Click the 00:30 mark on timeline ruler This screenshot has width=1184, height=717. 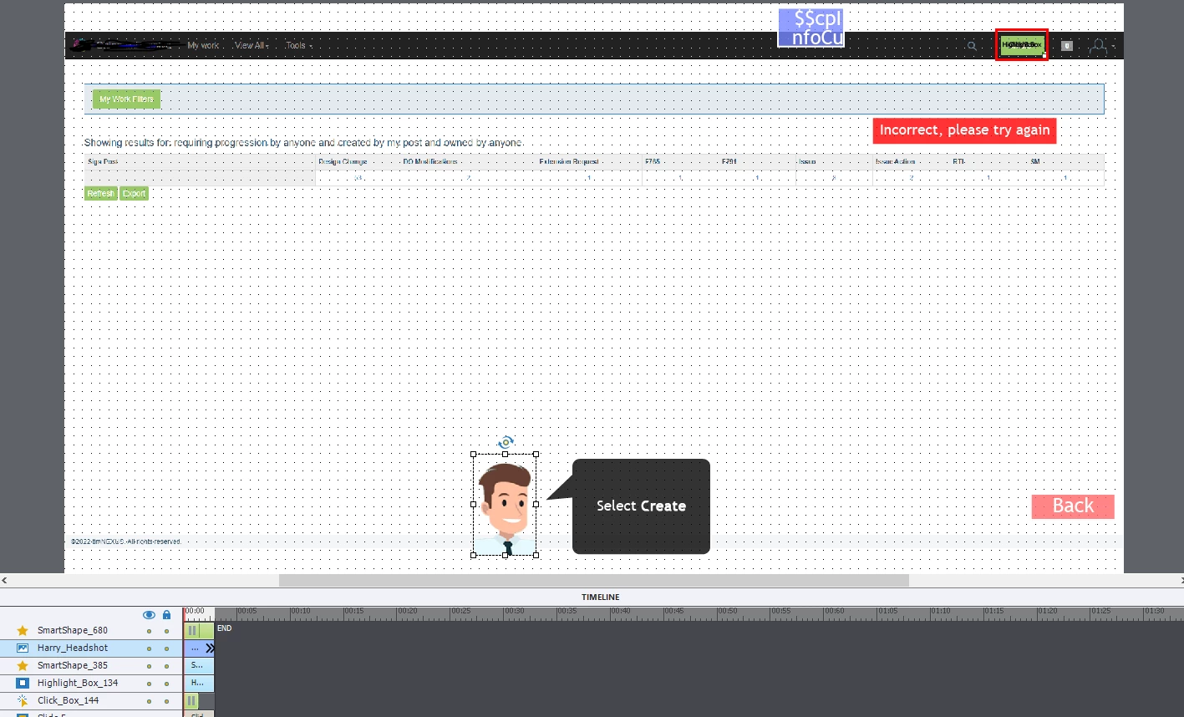[x=514, y=611]
